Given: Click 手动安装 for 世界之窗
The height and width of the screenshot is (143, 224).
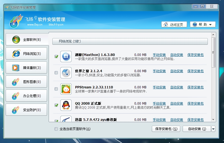Looking at the screenshot, I should pos(159,71).
